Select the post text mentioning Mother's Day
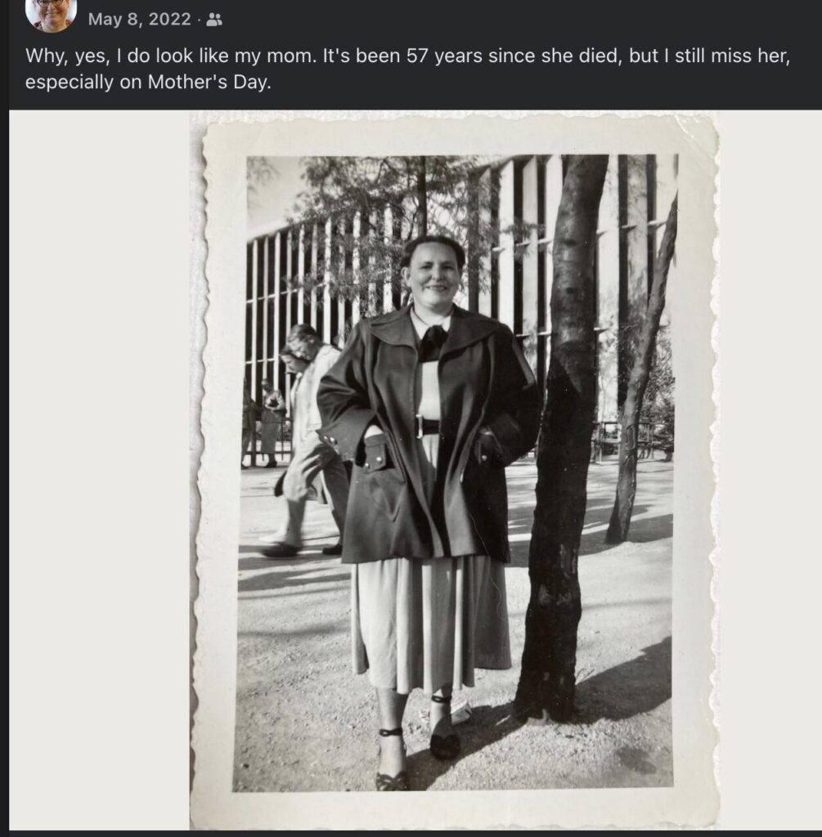Screen dimensions: 822x837 tap(407, 69)
